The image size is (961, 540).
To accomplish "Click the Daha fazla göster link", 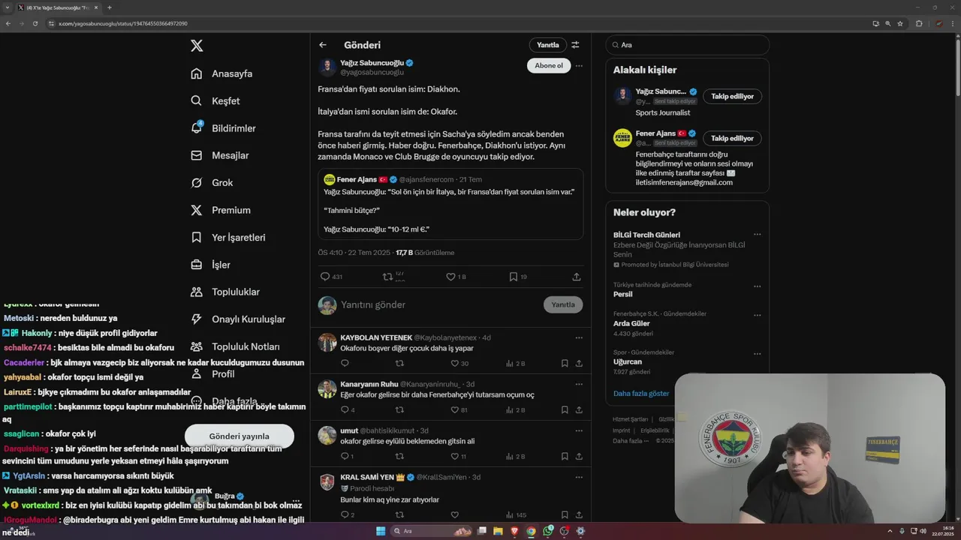I will pos(641,393).
